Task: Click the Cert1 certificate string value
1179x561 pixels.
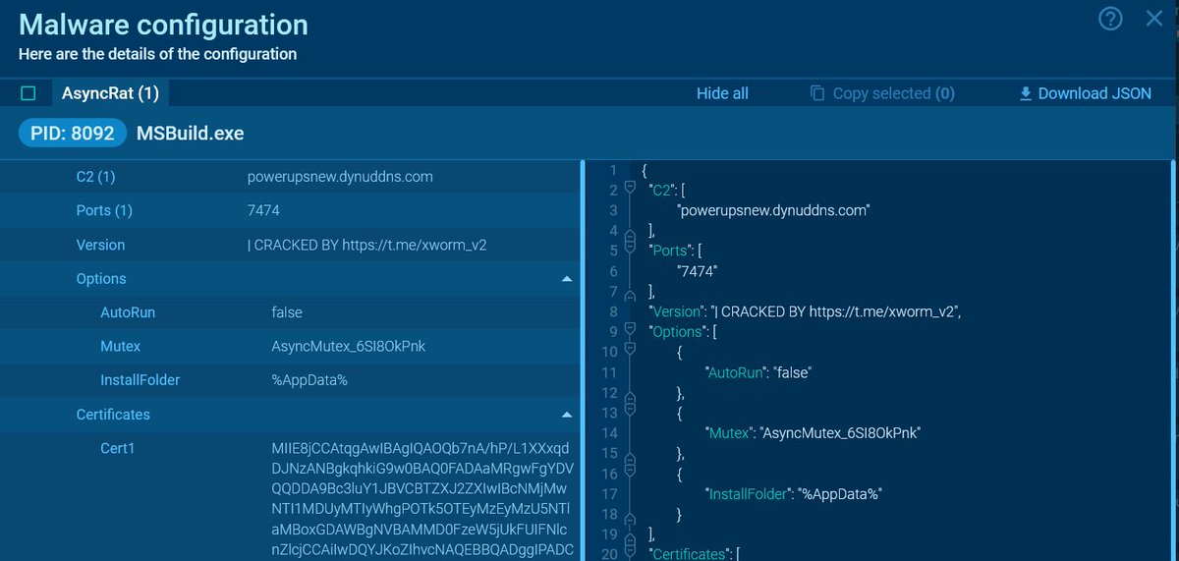Action: [422, 499]
